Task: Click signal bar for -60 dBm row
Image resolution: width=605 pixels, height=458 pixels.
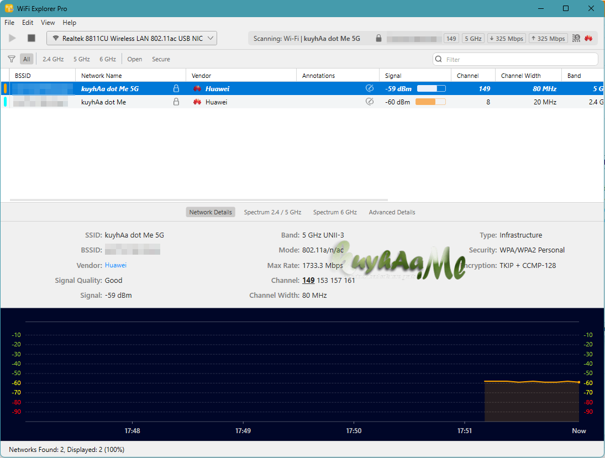Action: [430, 102]
